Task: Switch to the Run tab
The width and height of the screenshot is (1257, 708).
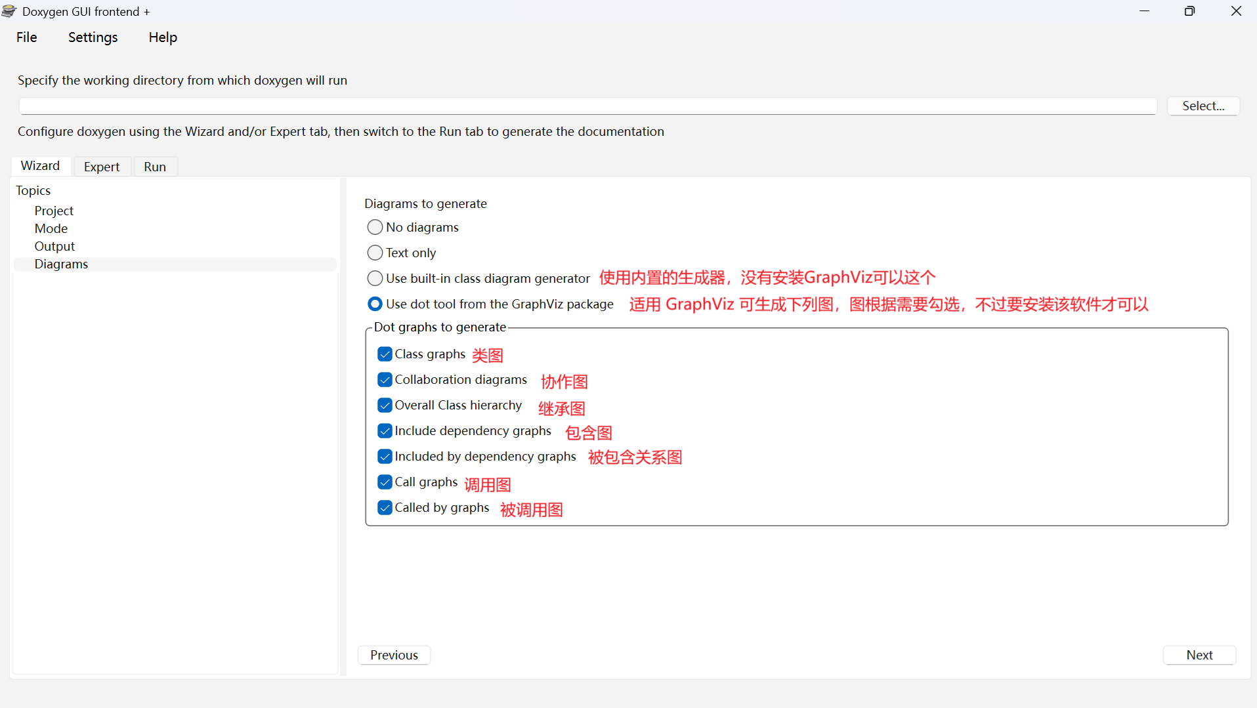Action: point(155,167)
